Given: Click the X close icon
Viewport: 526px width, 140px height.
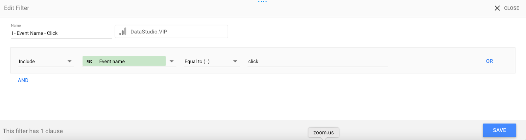Looking at the screenshot, I should pyautogui.click(x=497, y=8).
